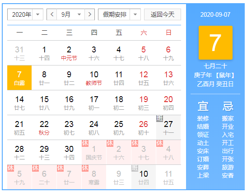Click the 班 marked October 10

pyautogui.click(x=144, y=177)
